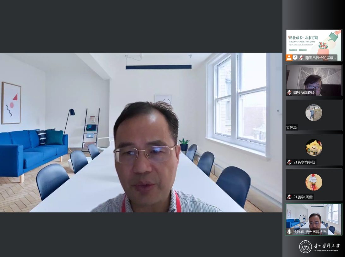Click active microphone icon for 沈祥春
Screen dimensions: 345x257
289,231
